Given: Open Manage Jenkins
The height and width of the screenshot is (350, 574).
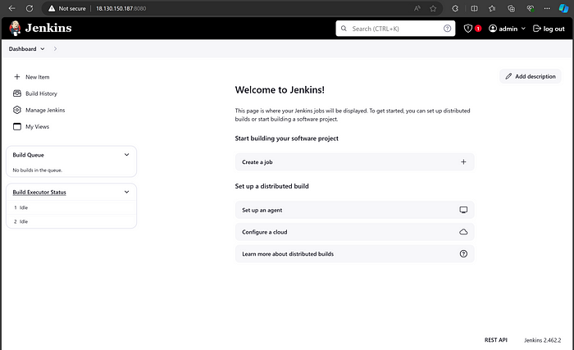Looking at the screenshot, I should tap(45, 110).
